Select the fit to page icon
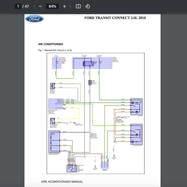Screen dimensions: 187x187 [x=78, y=6]
